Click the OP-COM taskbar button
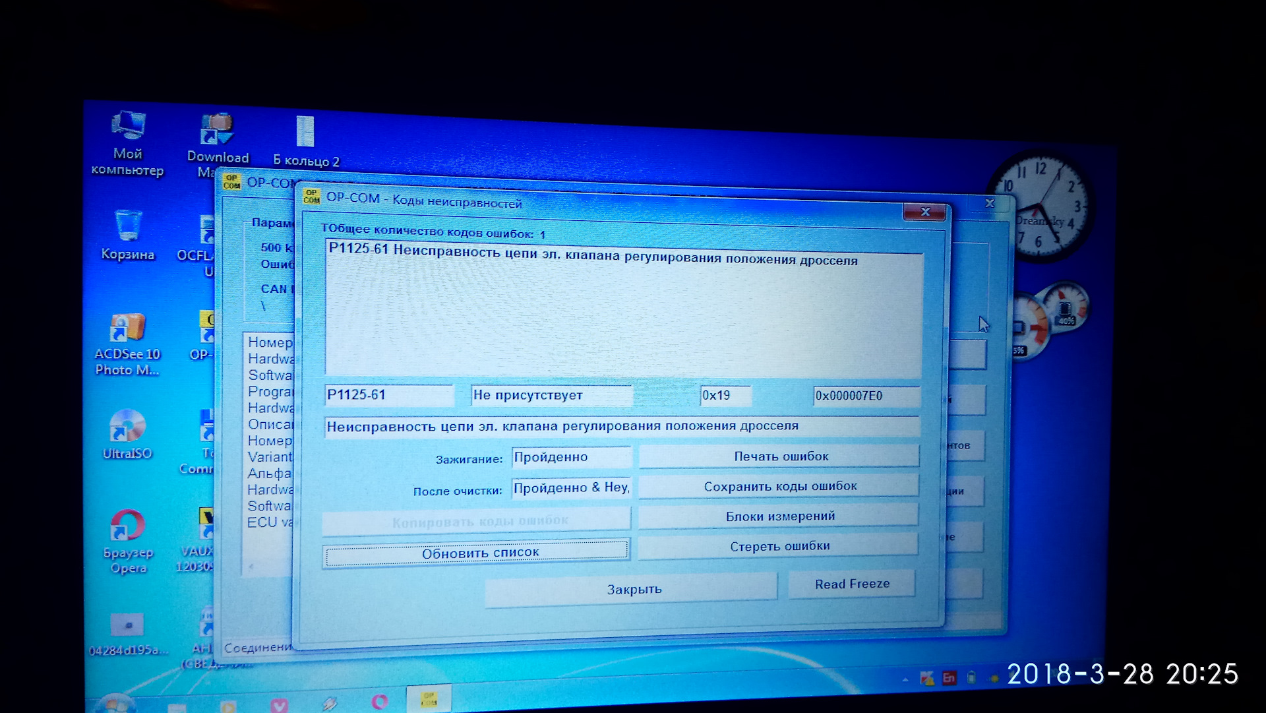 coord(429,699)
